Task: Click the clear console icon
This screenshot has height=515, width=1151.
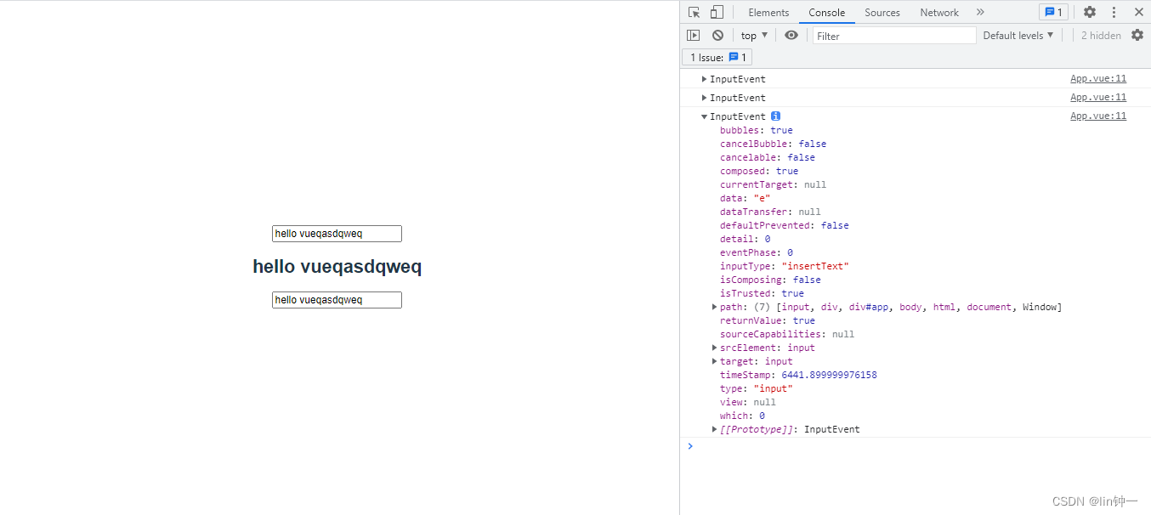Action: 717,36
